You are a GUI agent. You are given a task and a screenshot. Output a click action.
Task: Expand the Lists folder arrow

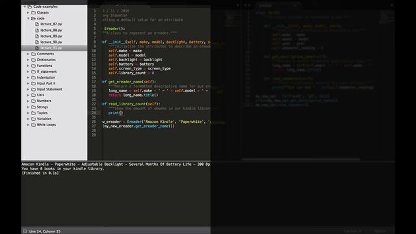28,95
